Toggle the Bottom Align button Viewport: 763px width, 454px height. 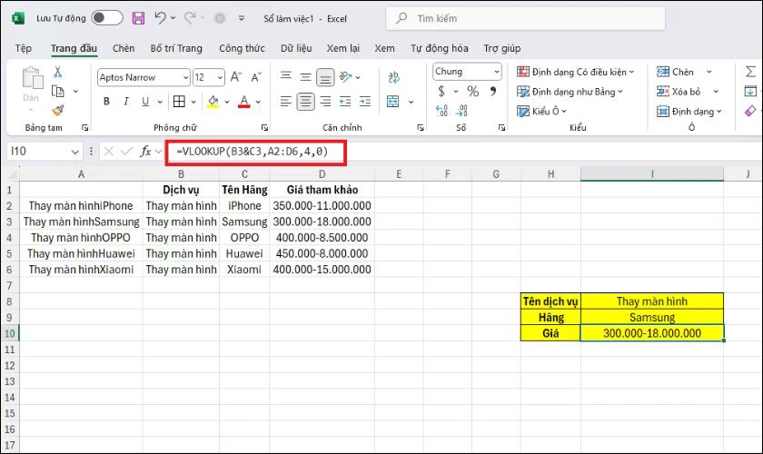(x=325, y=77)
